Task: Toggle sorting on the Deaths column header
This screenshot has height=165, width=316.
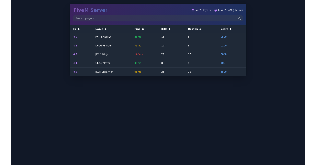Action: 194,29
